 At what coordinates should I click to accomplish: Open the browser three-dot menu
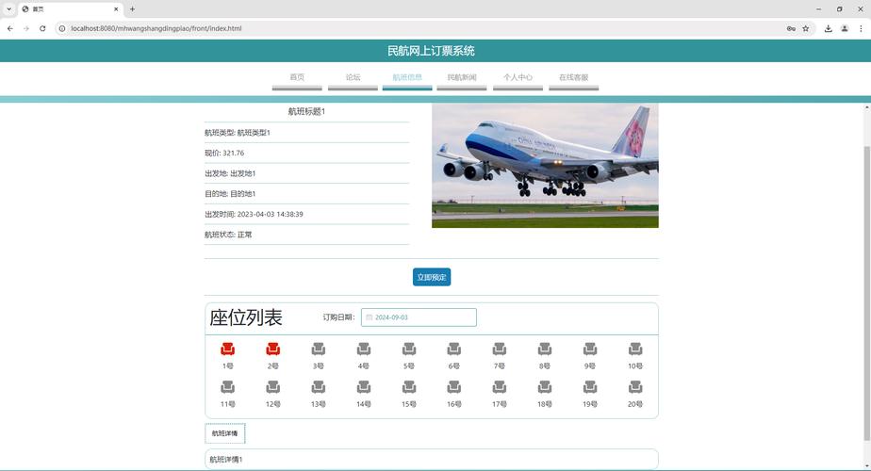tap(860, 28)
